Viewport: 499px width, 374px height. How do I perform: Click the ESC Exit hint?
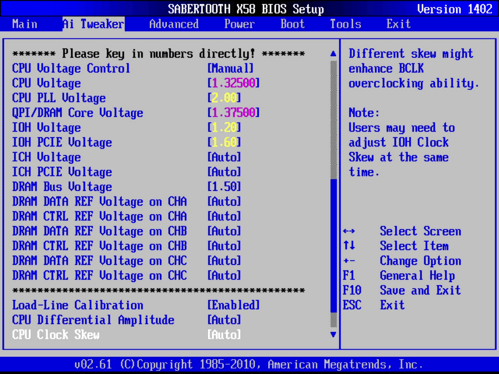coord(374,305)
